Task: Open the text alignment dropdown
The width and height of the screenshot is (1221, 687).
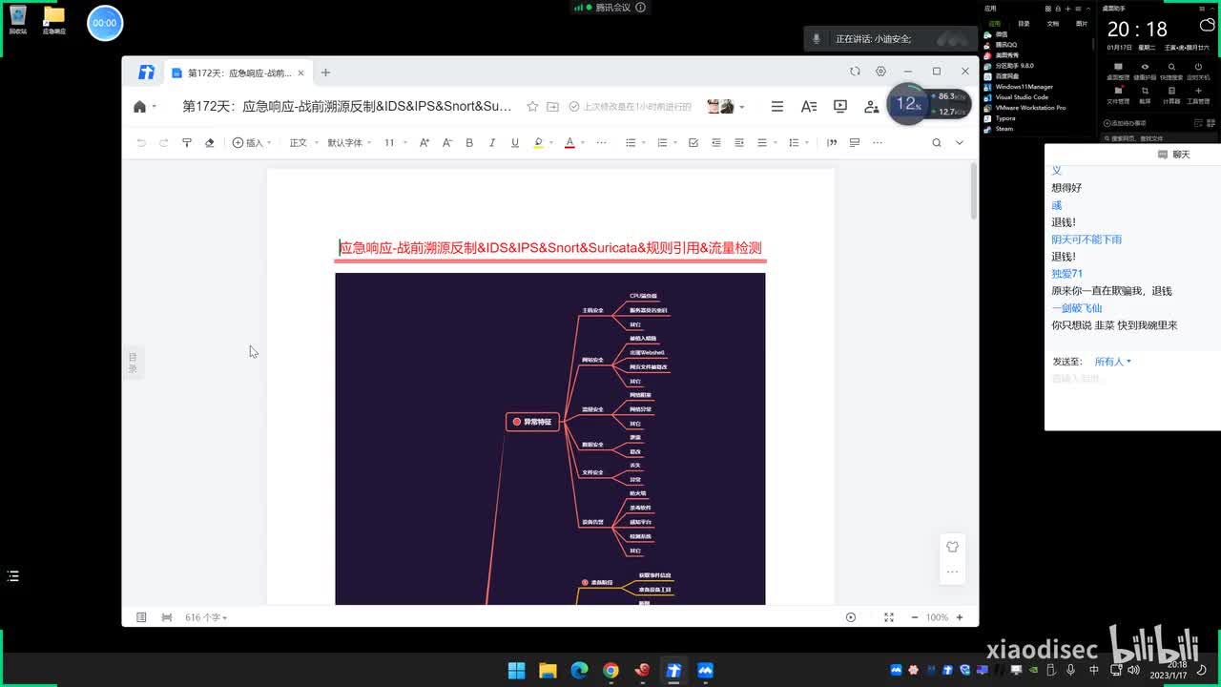Action: 766,143
